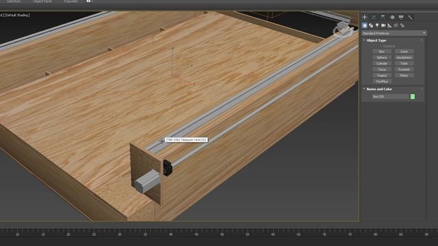Enable the AutoGrid checkbox

389,46
